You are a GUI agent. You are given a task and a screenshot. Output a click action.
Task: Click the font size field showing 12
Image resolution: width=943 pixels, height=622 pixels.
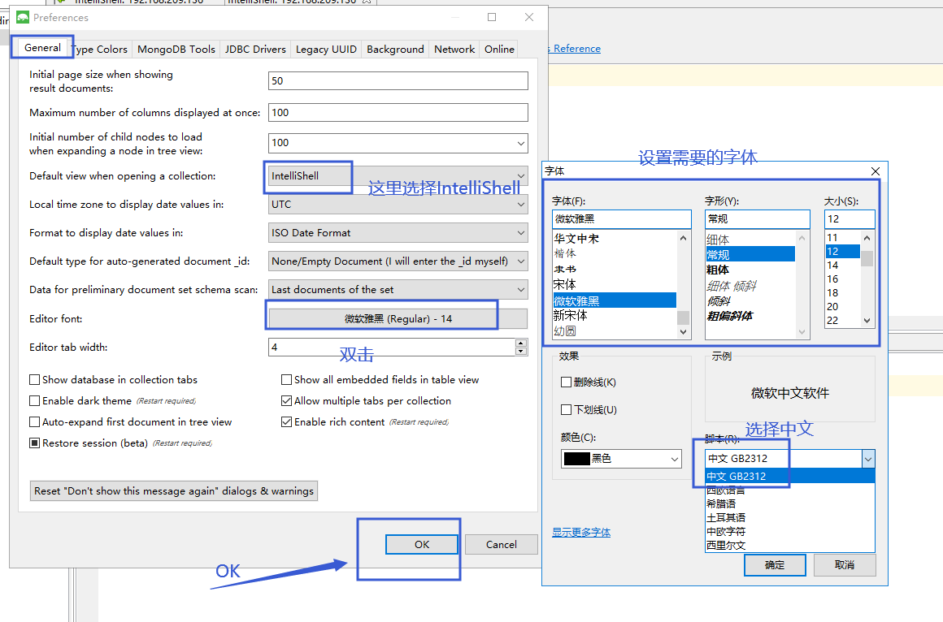pyautogui.click(x=850, y=218)
